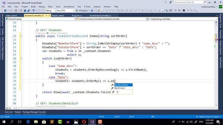Screen dimensions: 223x125
Task: Open Task View on the taskbar
Action: click(x=20, y=122)
